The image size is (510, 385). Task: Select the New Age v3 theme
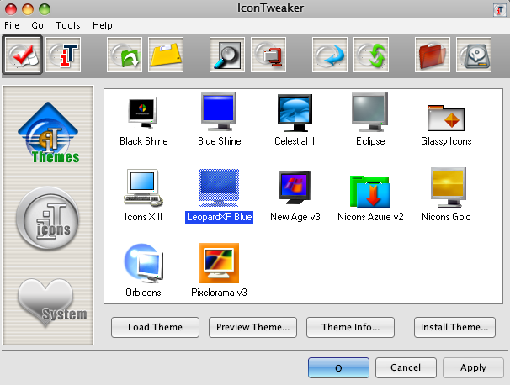click(295, 196)
